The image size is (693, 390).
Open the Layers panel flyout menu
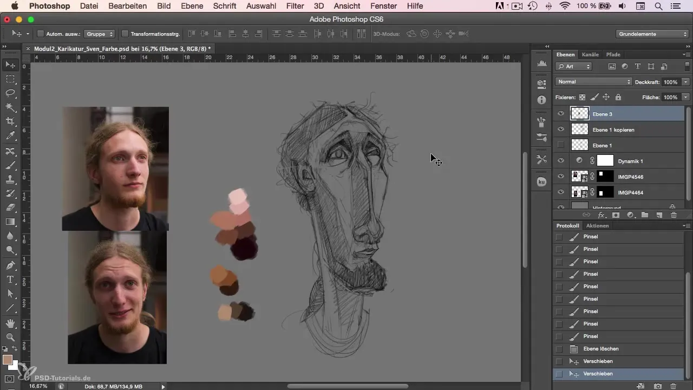(x=687, y=55)
